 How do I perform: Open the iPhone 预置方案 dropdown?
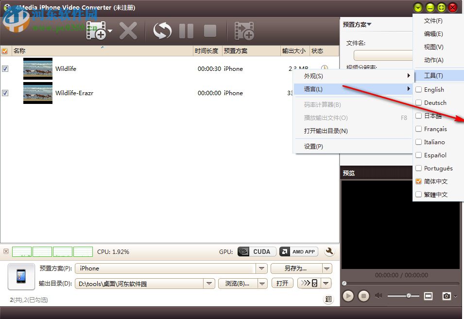click(261, 268)
